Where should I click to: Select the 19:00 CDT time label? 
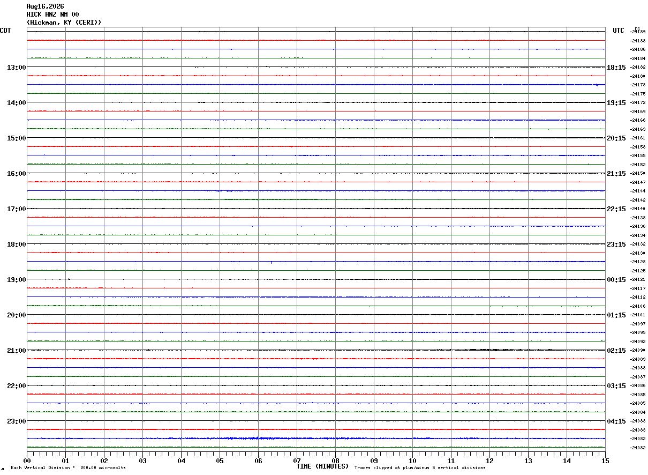(16, 279)
